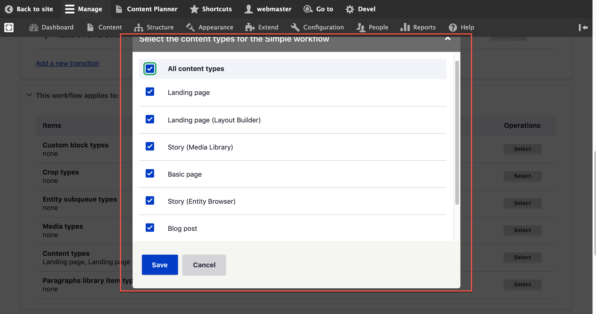This screenshot has width=596, height=314.
Task: Open the Add a new transition link
Action: [x=67, y=63]
